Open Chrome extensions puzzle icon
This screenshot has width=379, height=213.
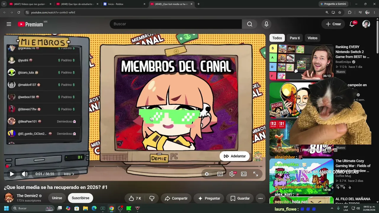tap(350, 12)
